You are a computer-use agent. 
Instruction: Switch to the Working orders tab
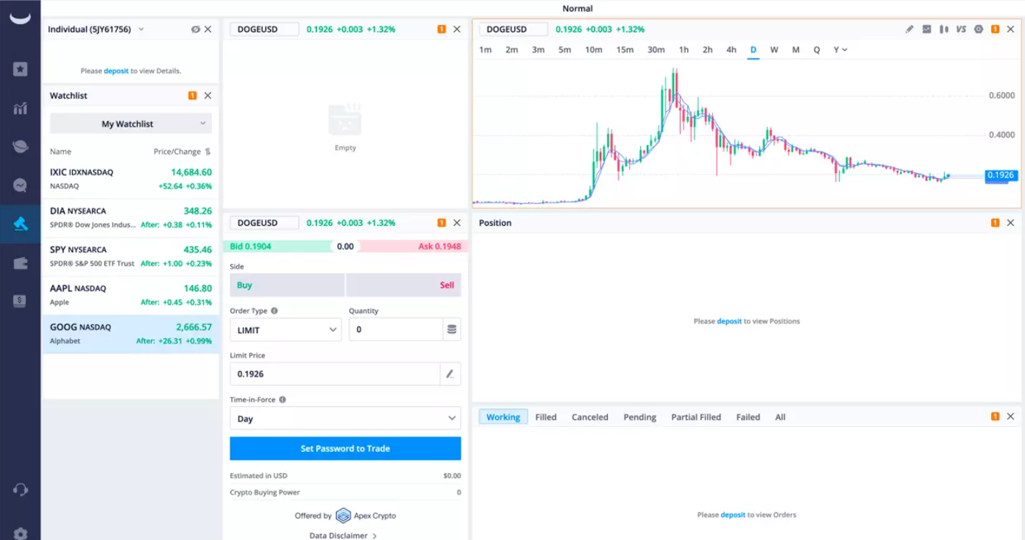coord(503,417)
